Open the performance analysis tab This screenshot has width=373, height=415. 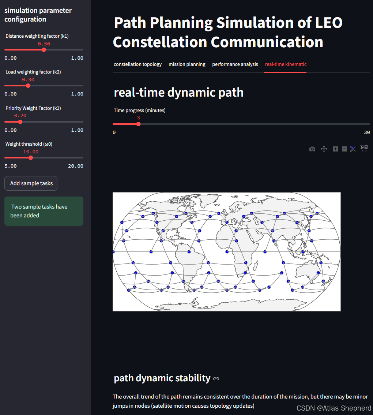[235, 64]
